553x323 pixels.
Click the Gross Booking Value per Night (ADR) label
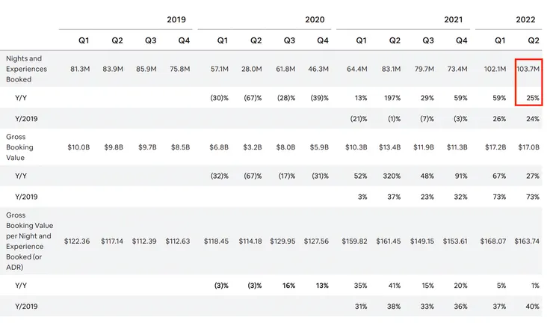28,241
